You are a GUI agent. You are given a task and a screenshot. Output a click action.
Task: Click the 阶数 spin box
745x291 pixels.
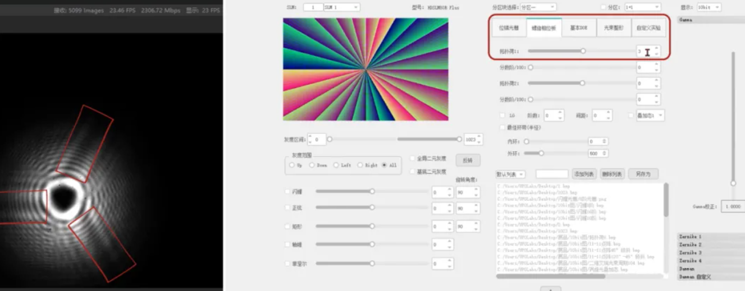(553, 115)
